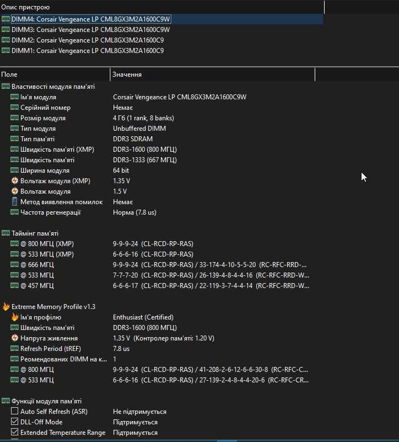Screen dimensions: 399x442
Task: Click the 'Значення' column header
Action: (x=213, y=74)
